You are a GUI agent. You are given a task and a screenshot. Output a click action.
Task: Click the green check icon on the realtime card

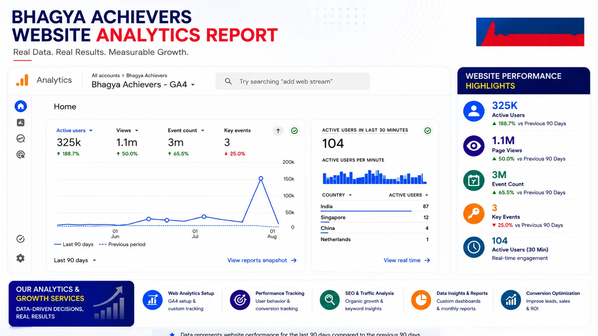[x=427, y=131]
